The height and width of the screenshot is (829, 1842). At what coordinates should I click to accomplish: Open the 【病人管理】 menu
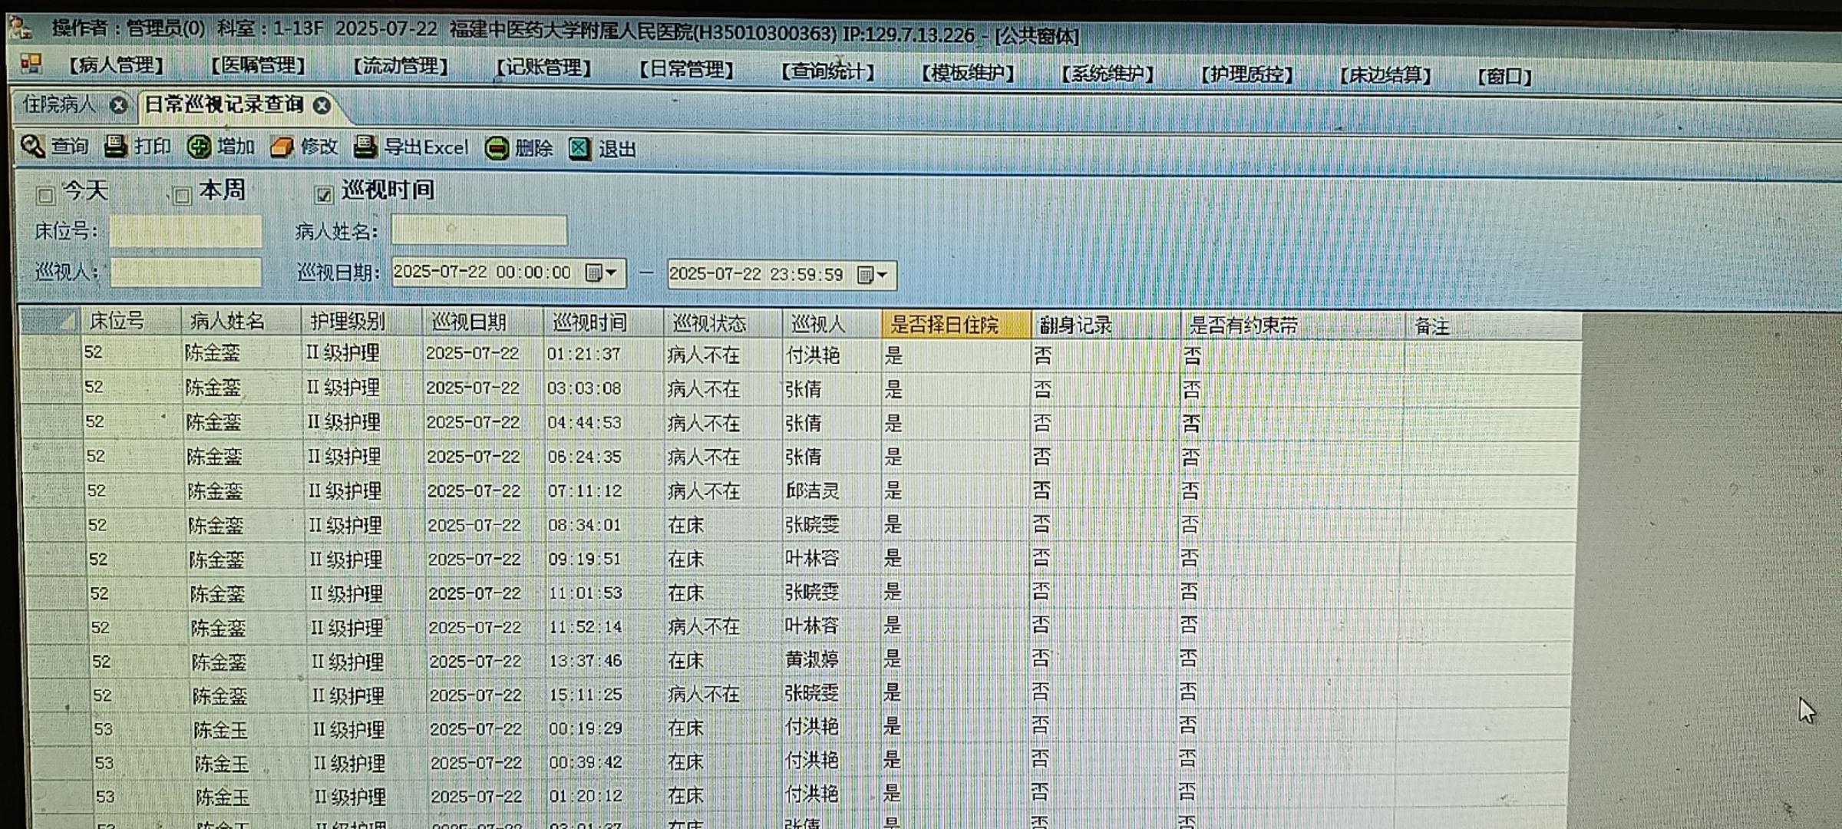coord(116,65)
